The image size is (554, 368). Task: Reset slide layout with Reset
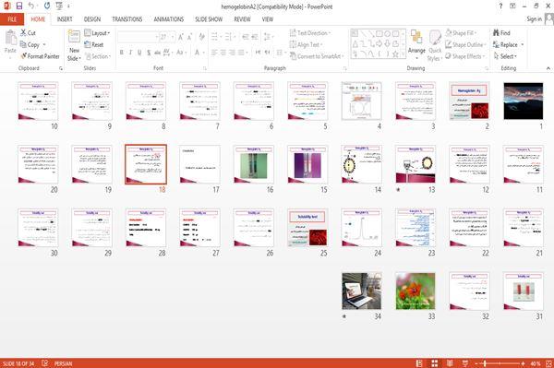94,44
